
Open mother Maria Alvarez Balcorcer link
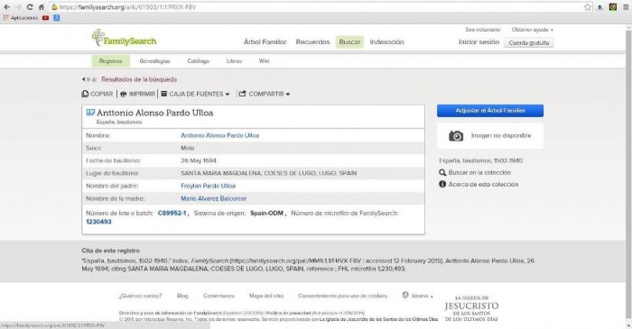click(213, 198)
